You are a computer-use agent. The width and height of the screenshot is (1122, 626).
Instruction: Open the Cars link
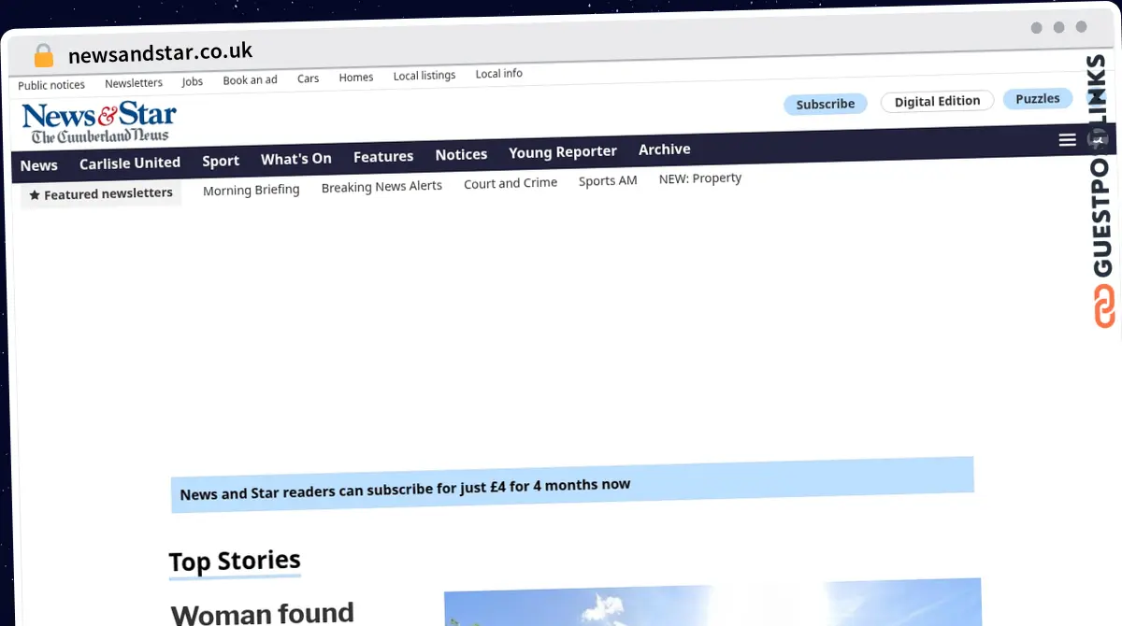coord(309,78)
